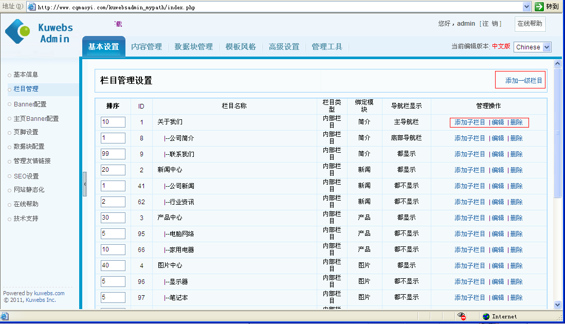Click the Internet zone globe icon
The height and width of the screenshot is (324, 565).
[486, 316]
